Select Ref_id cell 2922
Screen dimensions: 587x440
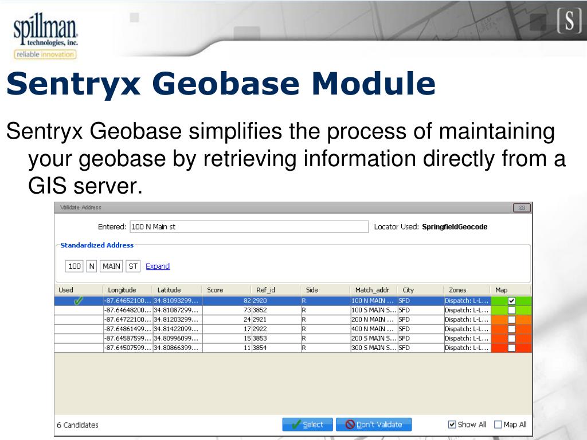tap(276, 329)
